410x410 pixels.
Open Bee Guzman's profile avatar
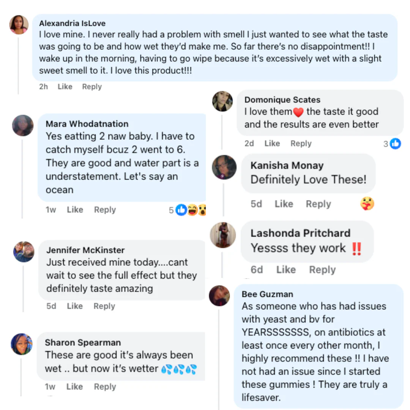[219, 296]
